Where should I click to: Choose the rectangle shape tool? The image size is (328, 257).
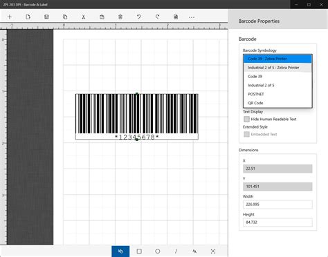(x=139, y=251)
